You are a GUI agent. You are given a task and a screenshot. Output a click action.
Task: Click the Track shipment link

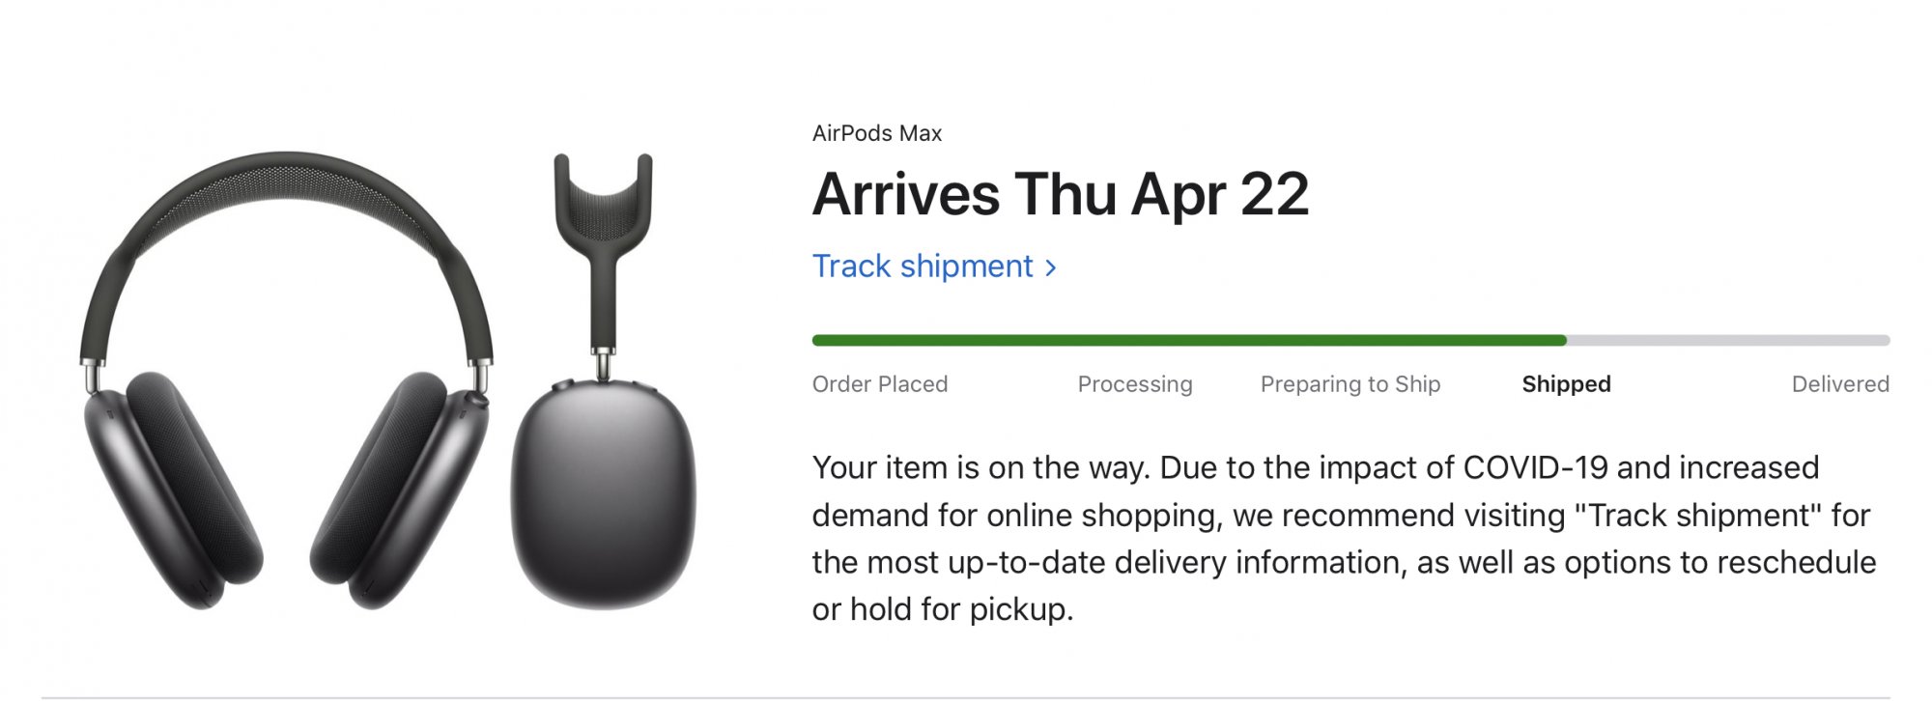click(923, 266)
